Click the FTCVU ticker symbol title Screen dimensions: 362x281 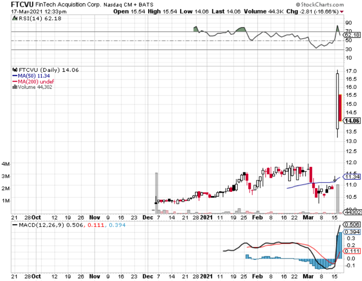coord(22,4)
